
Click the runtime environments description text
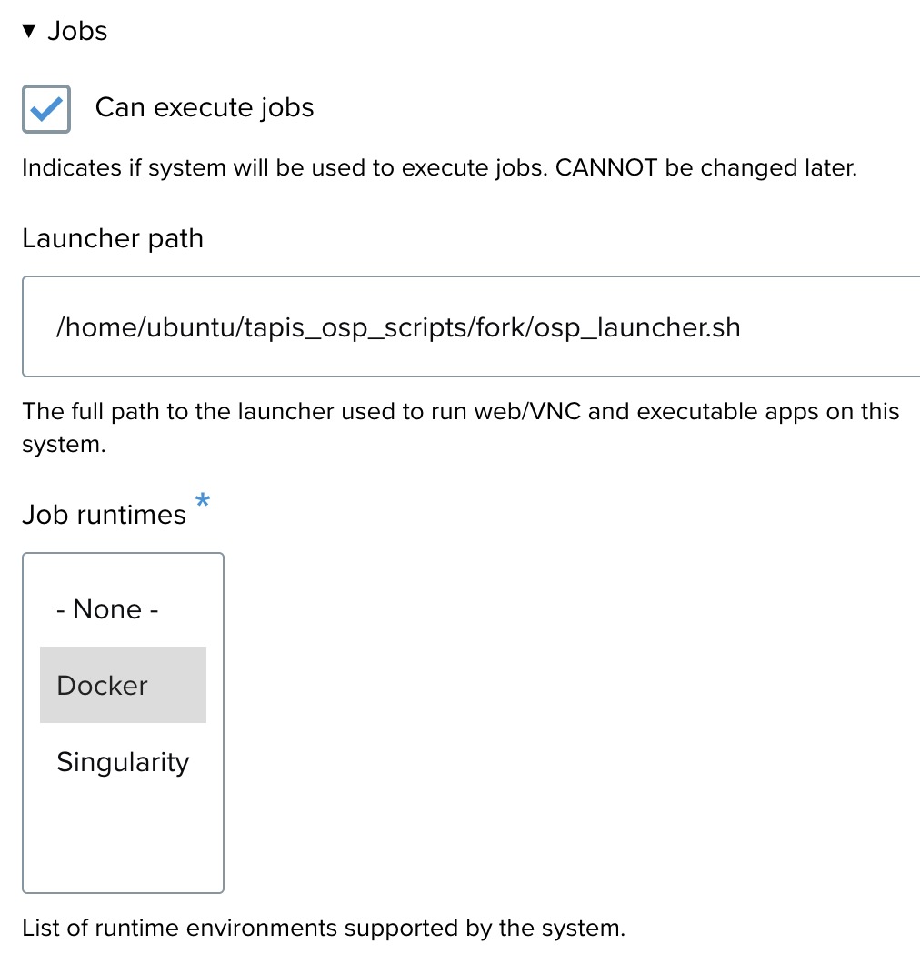pos(324,929)
